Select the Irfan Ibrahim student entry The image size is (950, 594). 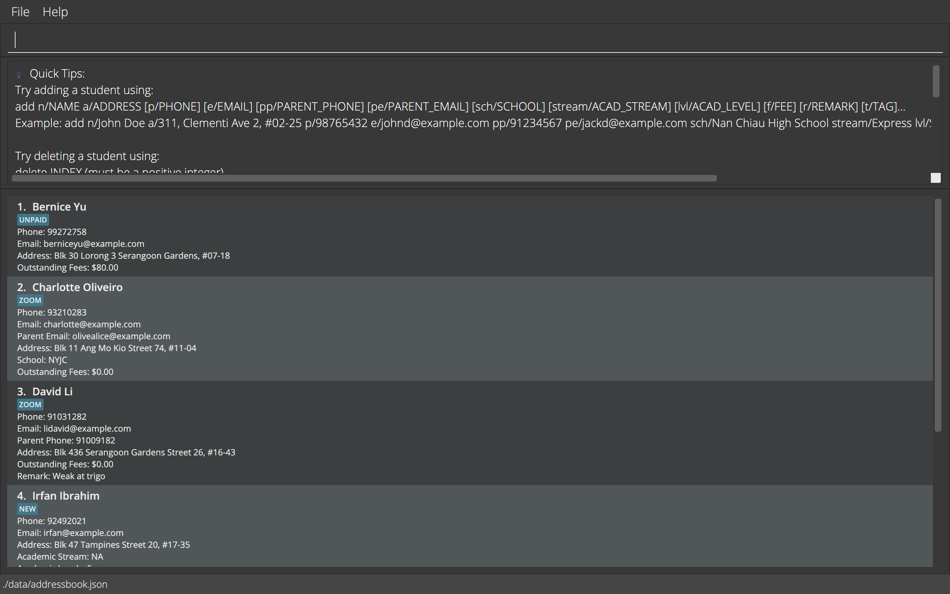(471, 526)
